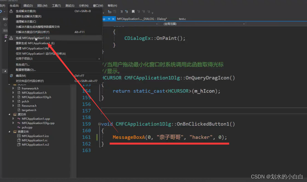Image resolution: width=307 pixels, height=182 pixels.
Task: Click the pch.h file icon
Action: [x=19, y=101]
